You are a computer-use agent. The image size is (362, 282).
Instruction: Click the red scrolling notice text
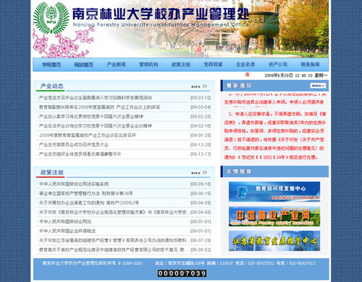pyautogui.click(x=275, y=126)
